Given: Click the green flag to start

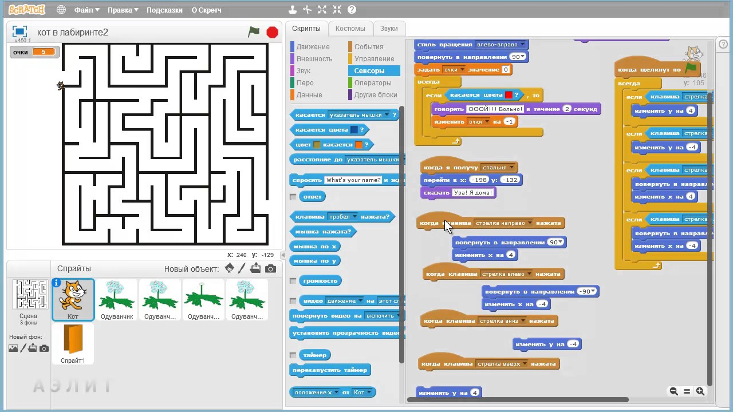Looking at the screenshot, I should pos(254,32).
